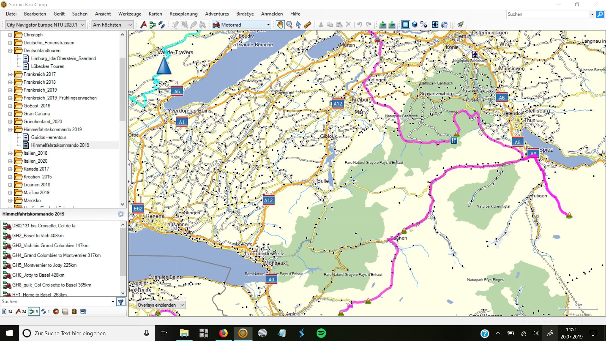This screenshot has width=606, height=341.
Task: Select route GH2_Basel to Vich 408km
Action: (38, 236)
